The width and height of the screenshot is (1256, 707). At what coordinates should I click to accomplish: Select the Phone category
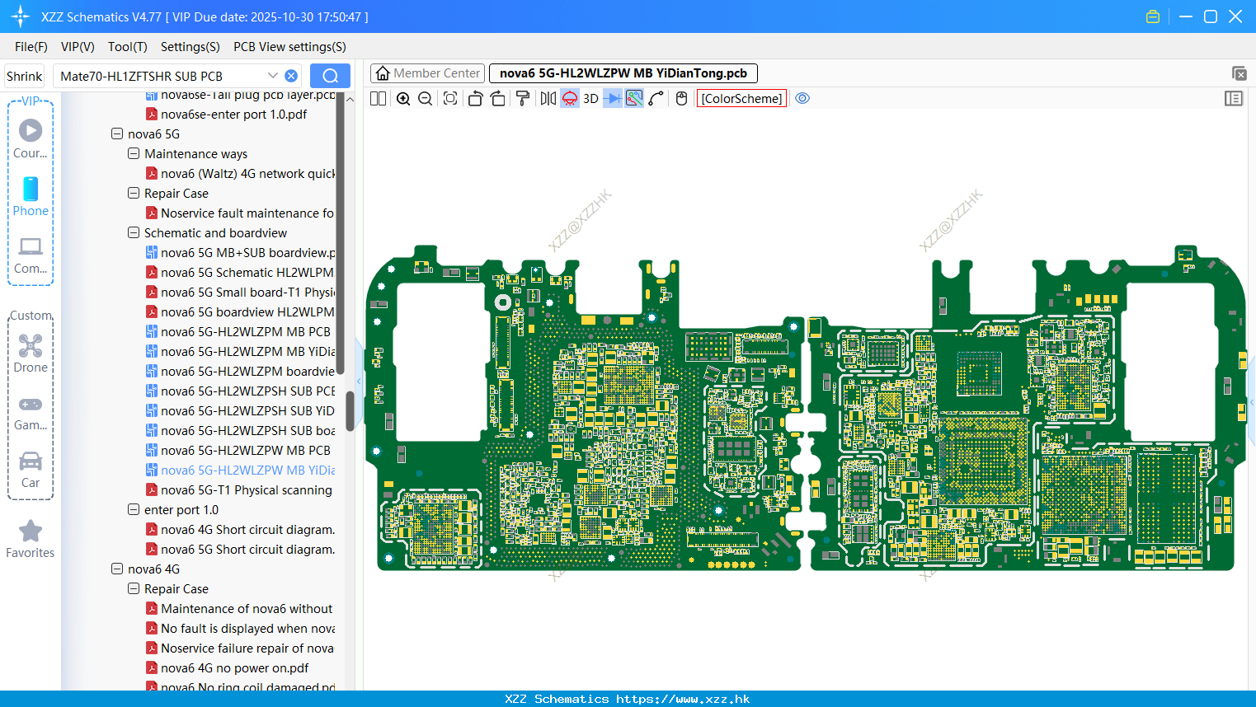[x=31, y=196]
